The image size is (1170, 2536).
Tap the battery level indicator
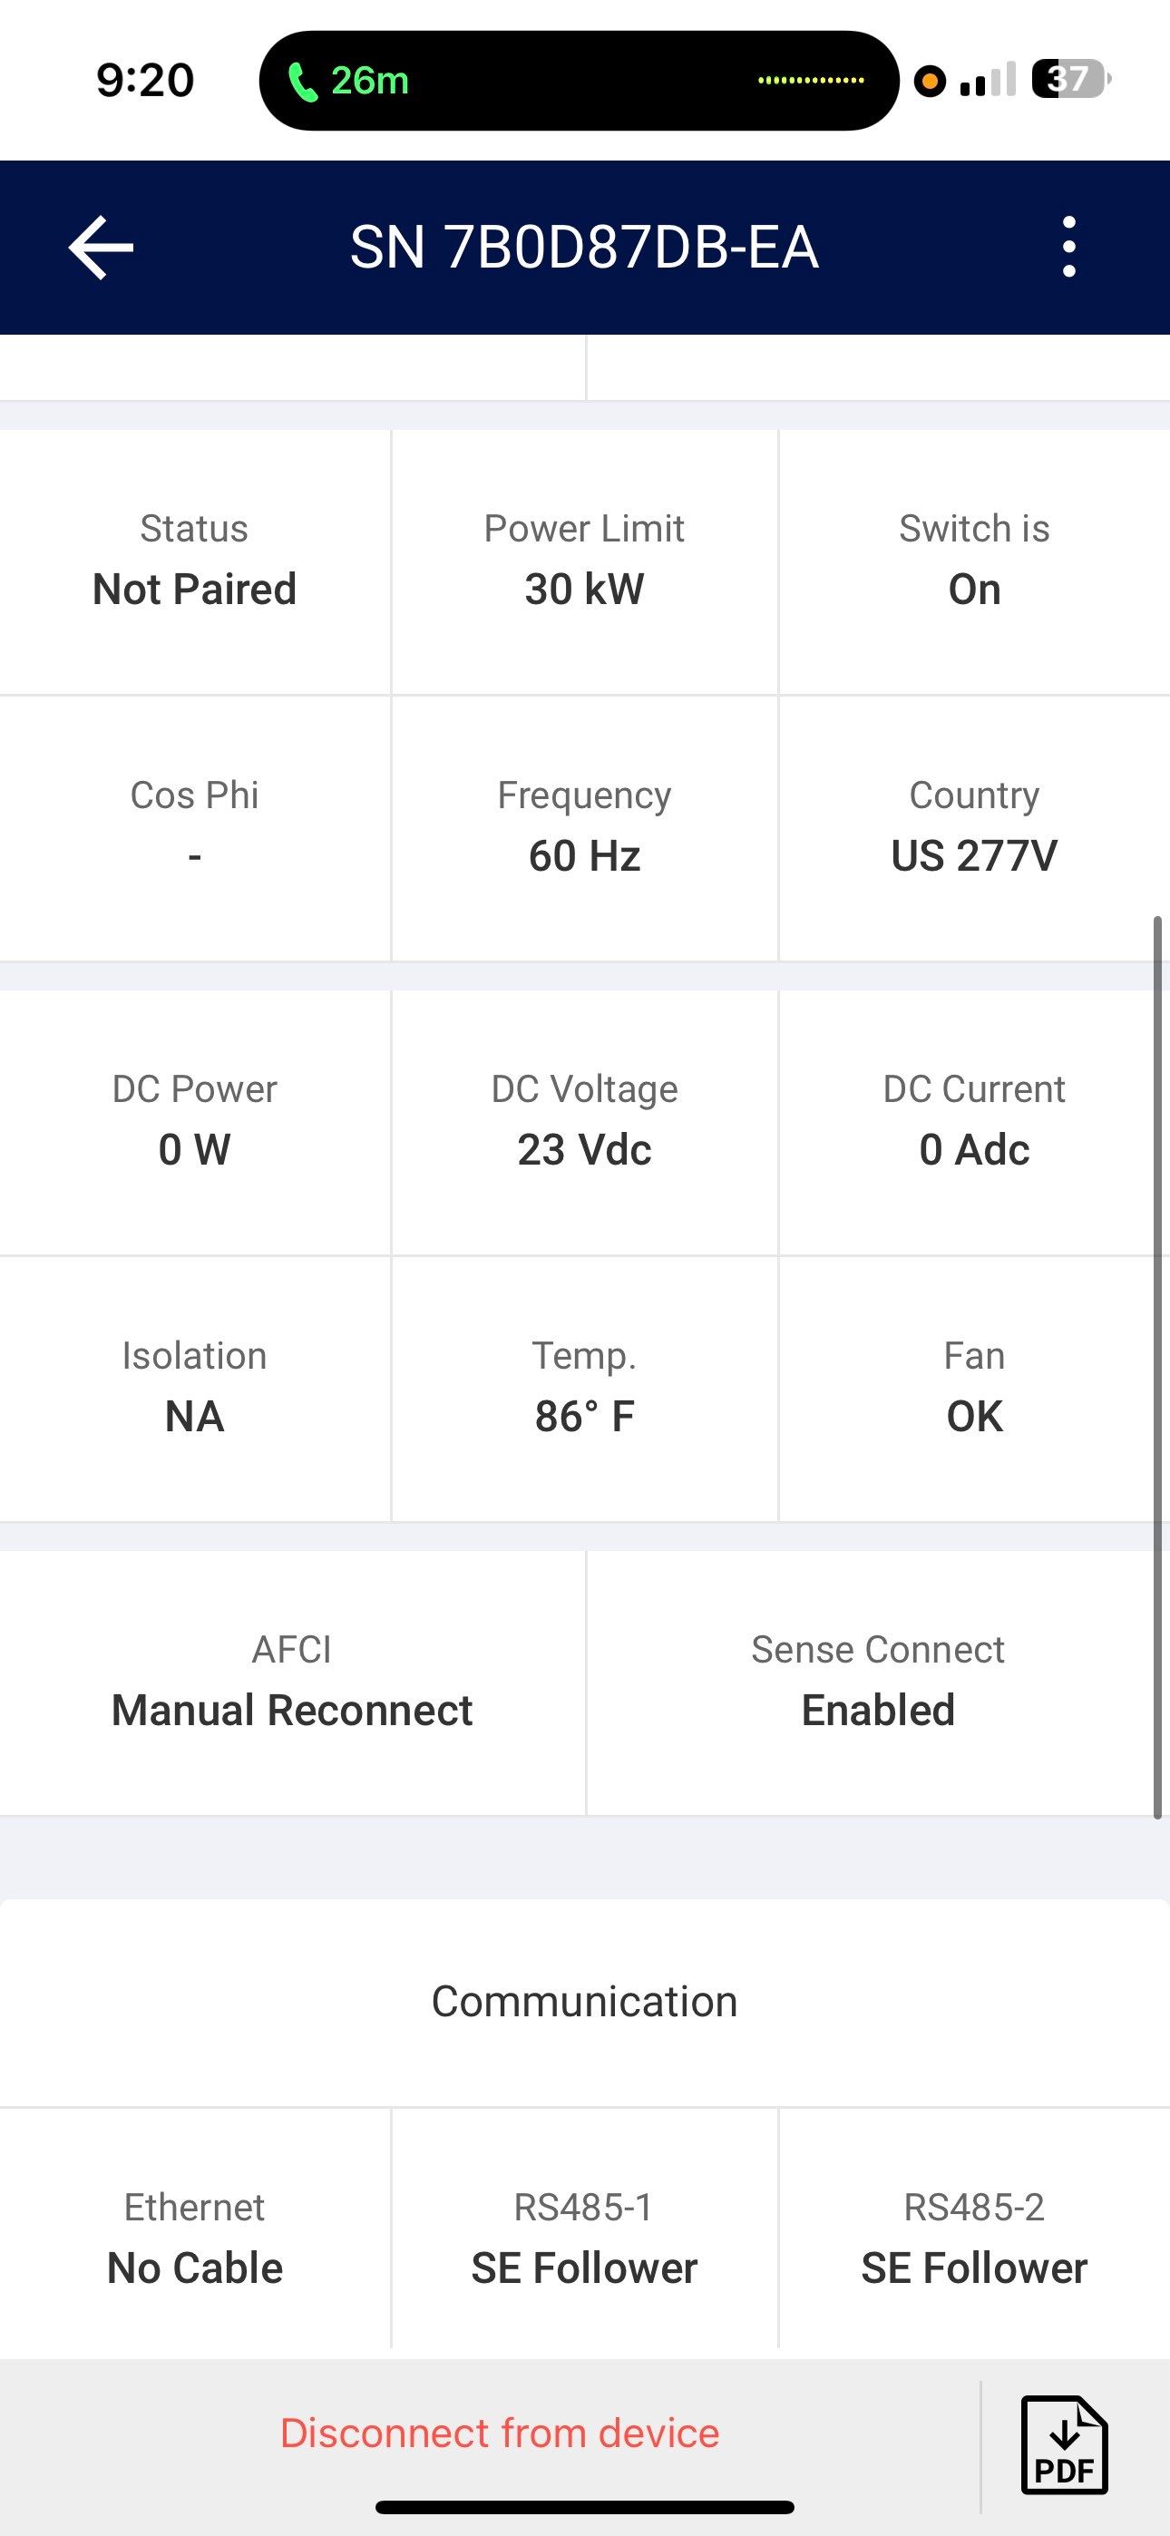coord(1069,80)
